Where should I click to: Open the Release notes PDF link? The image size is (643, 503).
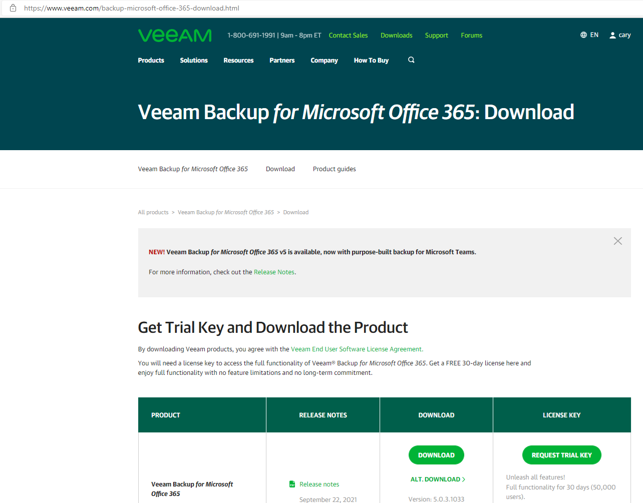319,484
